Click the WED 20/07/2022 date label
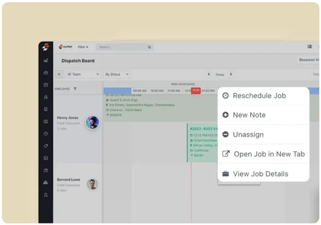The image size is (321, 225). (x=183, y=84)
